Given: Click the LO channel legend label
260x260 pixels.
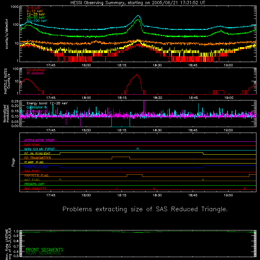Looking at the screenshot, I should click(x=36, y=70).
